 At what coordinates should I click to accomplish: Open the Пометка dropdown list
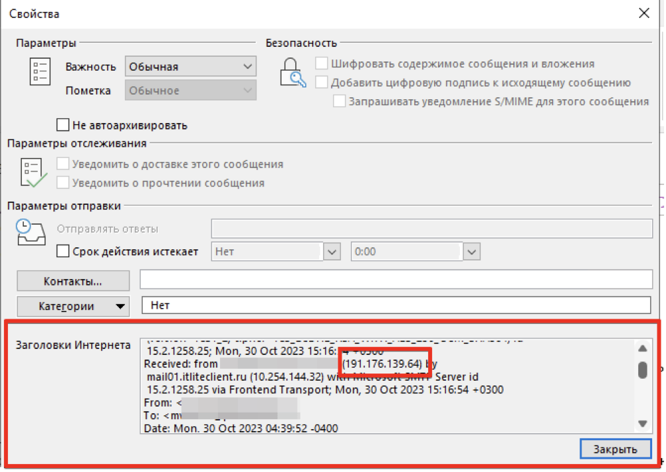pyautogui.click(x=190, y=91)
